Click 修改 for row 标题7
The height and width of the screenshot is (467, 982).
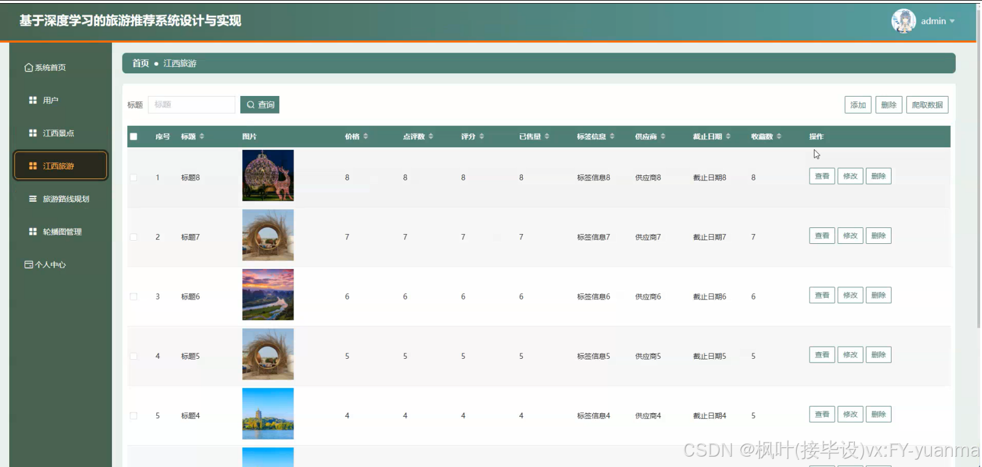tap(850, 236)
